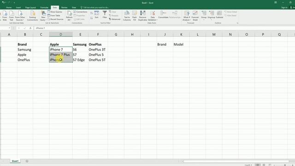
Task: Click the Subtotal icon
Action: (x=219, y=14)
